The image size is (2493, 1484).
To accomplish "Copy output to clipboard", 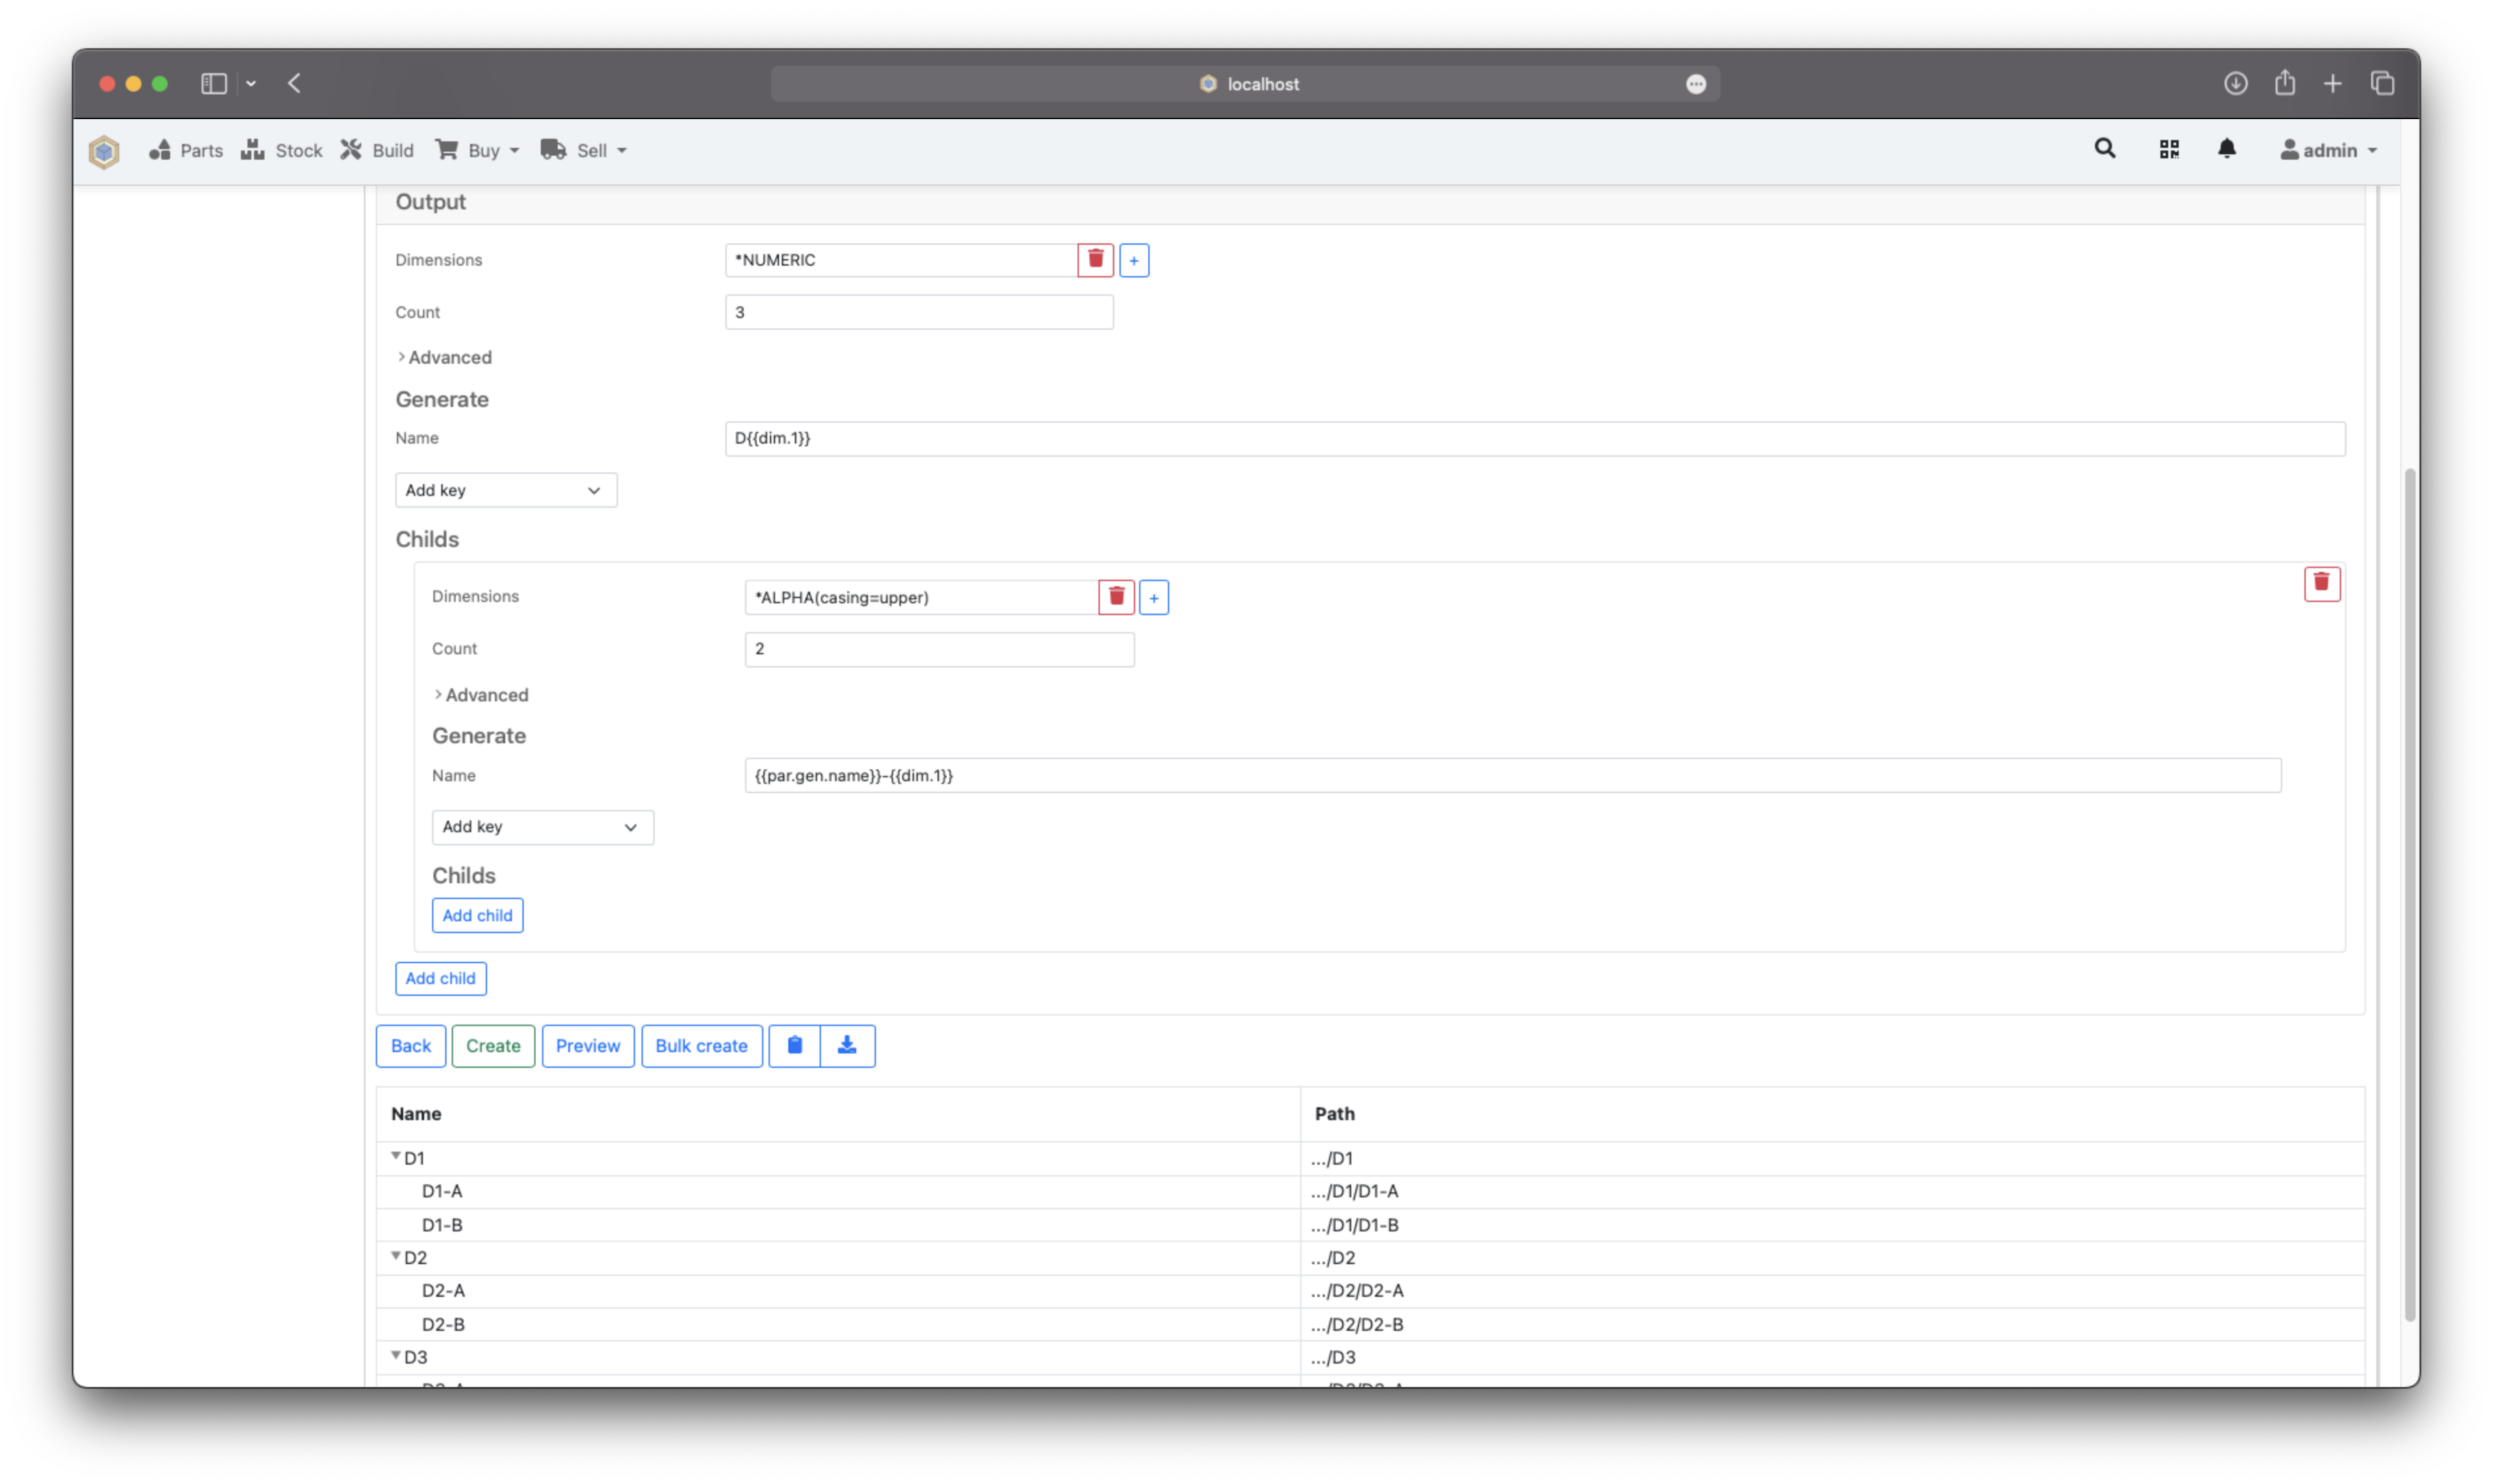I will click(x=794, y=1045).
